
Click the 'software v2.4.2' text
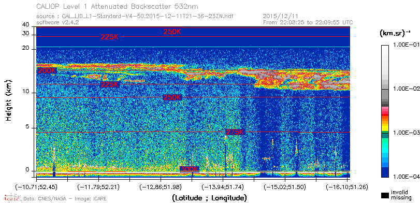coord(57,22)
